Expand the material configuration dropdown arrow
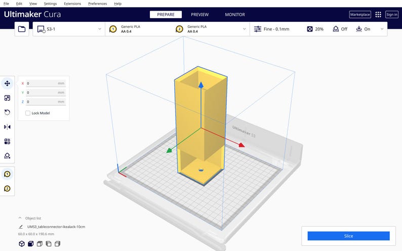The height and width of the screenshot is (251, 402). coord(244,29)
